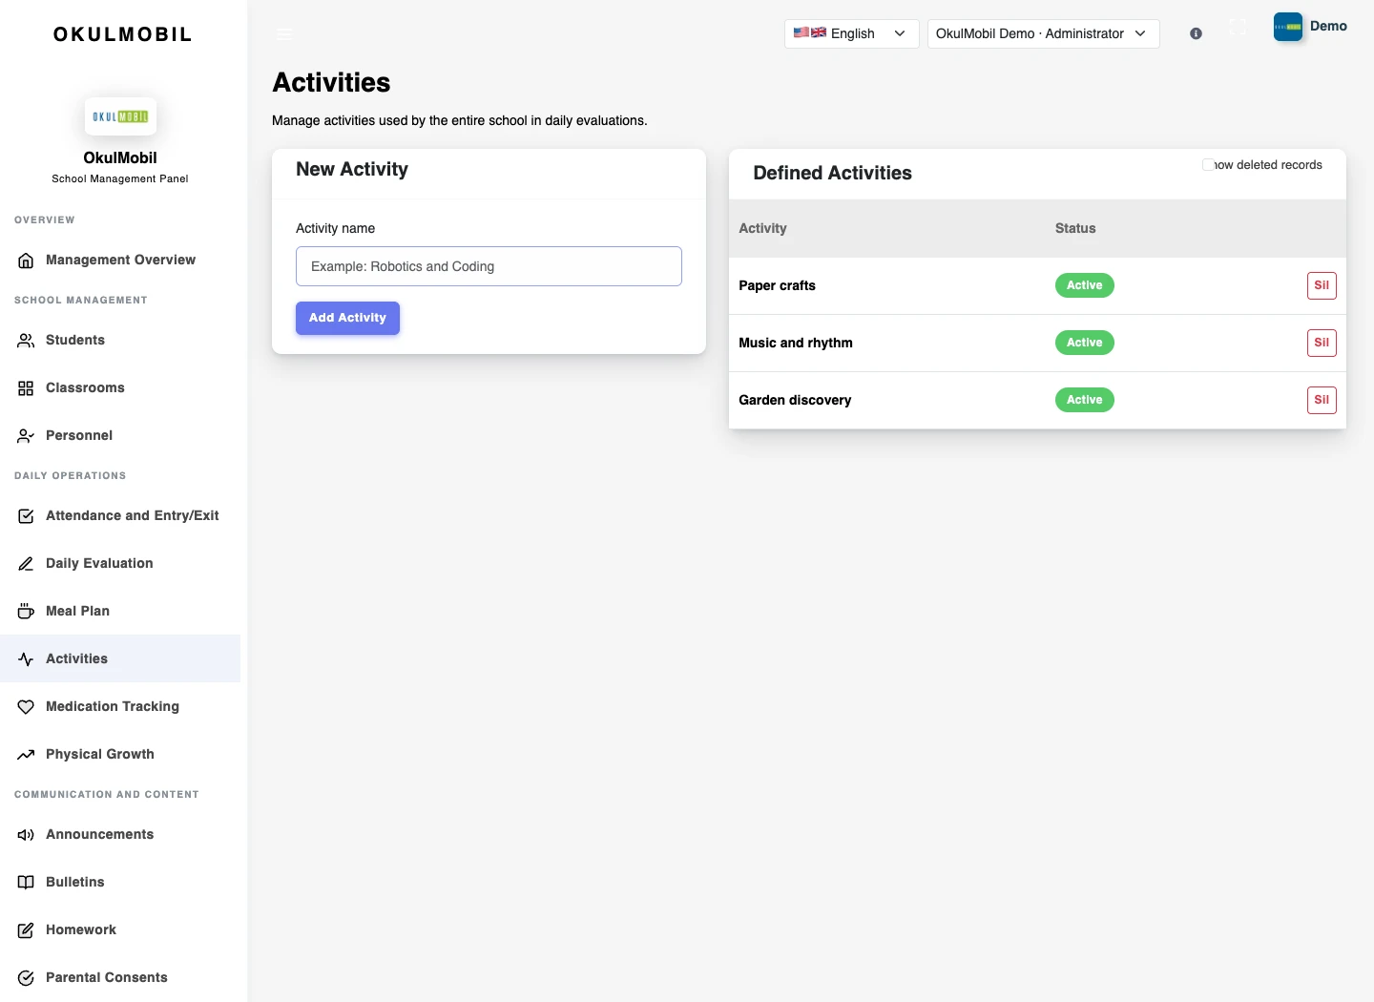Click the Active badge for Music and rhythm
1374x1002 pixels.
point(1084,343)
